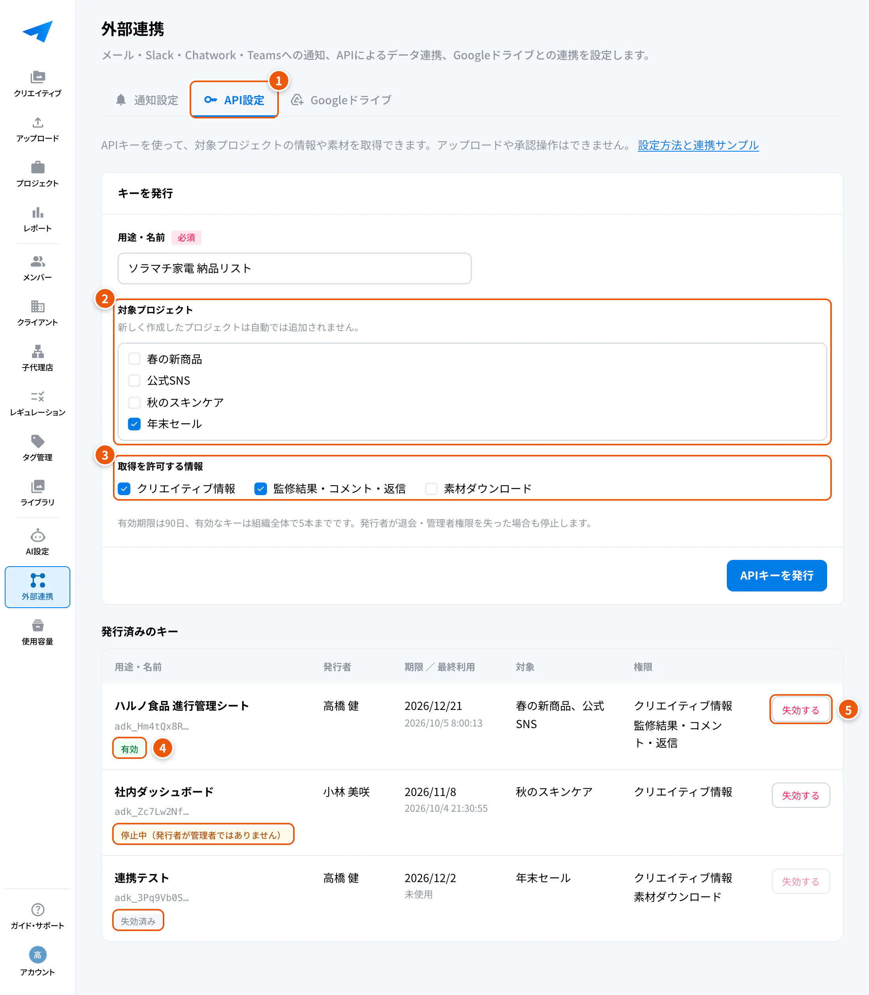Image resolution: width=869 pixels, height=995 pixels.
Task: Click the adk_Zc7Lw2Nf… key ID
Action: tap(152, 811)
